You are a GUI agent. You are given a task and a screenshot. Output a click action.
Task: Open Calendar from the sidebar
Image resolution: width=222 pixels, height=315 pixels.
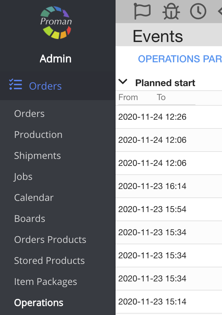click(x=34, y=198)
